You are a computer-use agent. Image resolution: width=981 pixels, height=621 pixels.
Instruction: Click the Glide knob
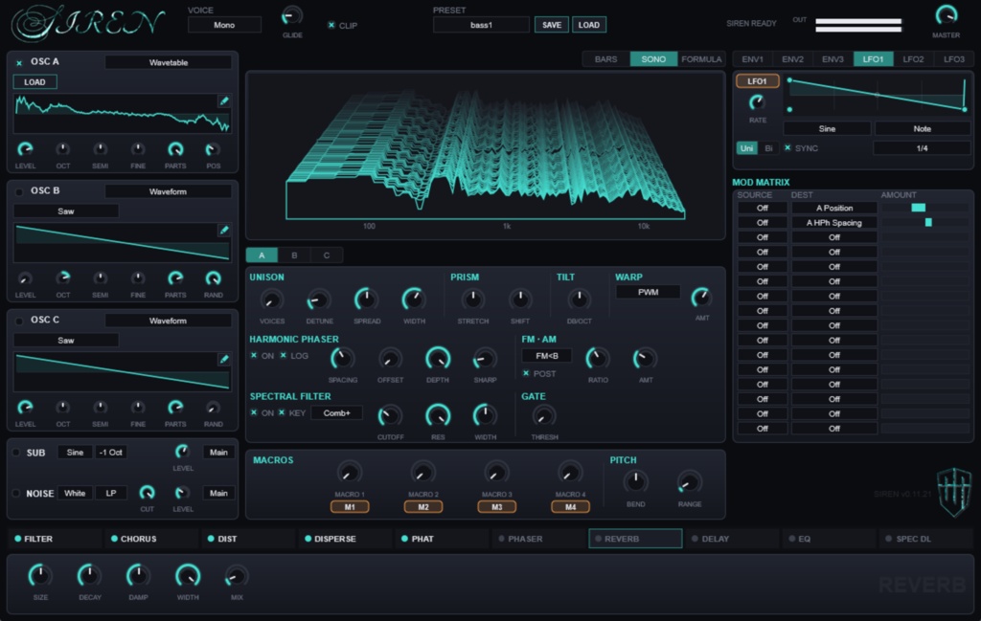point(291,15)
